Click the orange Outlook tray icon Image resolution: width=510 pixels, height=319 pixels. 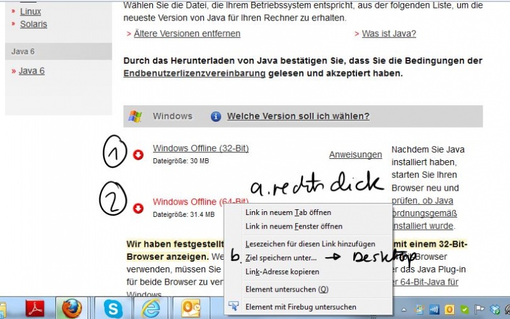(449, 309)
